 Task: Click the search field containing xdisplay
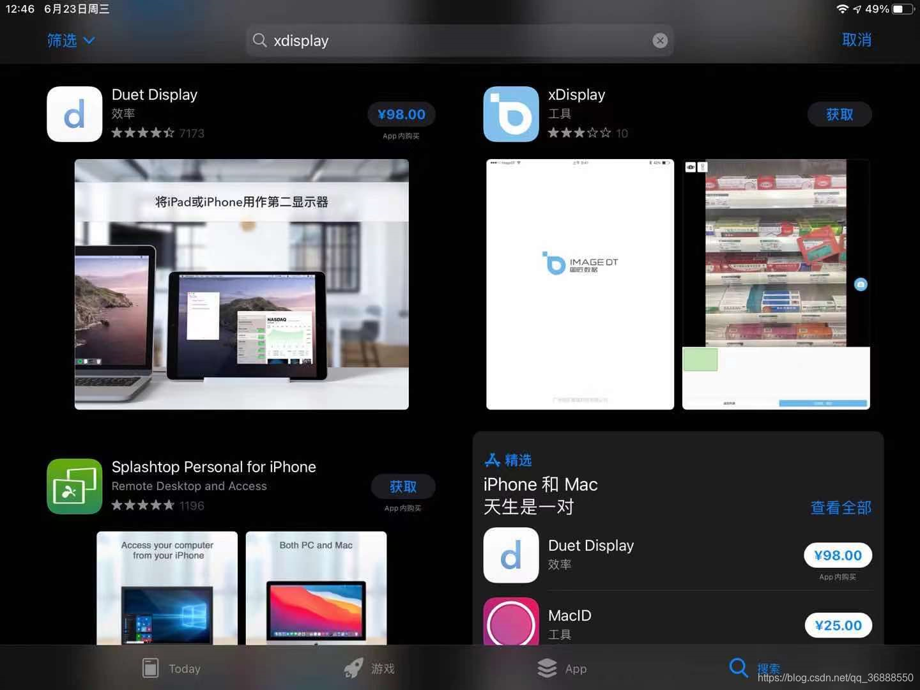coord(460,40)
